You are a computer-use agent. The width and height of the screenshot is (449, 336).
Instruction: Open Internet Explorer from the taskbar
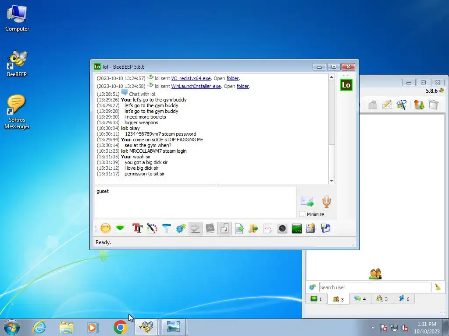point(39,327)
